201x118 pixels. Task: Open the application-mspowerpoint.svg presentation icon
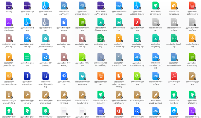[9, 76]
